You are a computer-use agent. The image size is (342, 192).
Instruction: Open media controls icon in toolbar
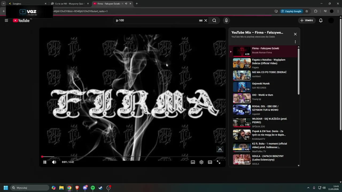[x=325, y=11]
